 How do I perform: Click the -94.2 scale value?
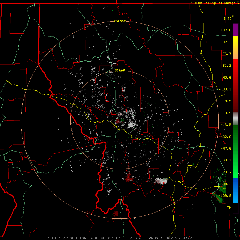point(226,184)
